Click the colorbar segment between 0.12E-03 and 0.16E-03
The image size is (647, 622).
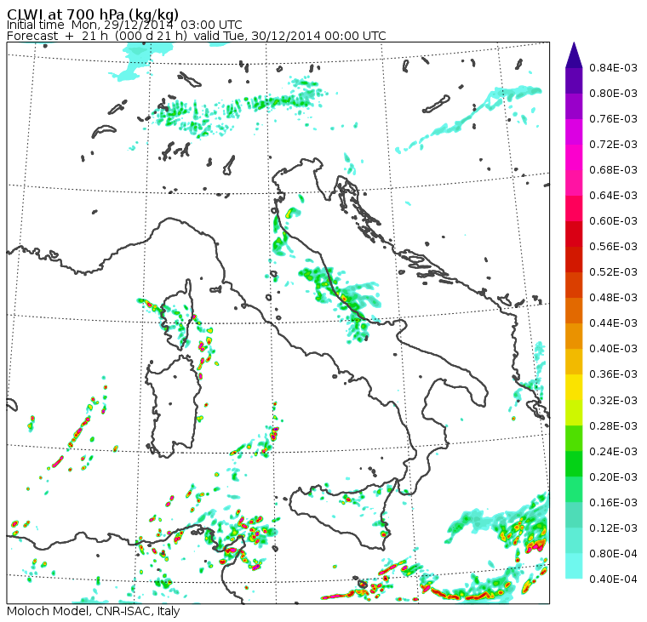[574, 515]
